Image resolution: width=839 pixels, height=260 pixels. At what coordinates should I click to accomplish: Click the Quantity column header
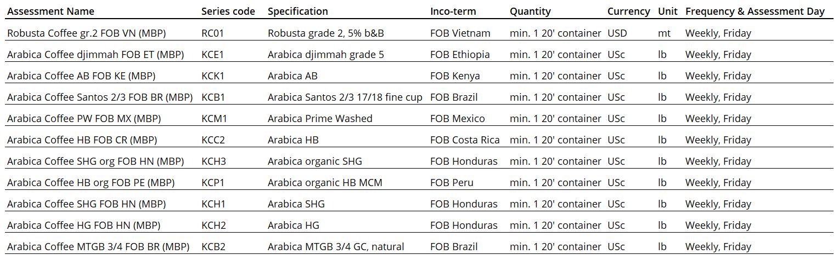530,11
